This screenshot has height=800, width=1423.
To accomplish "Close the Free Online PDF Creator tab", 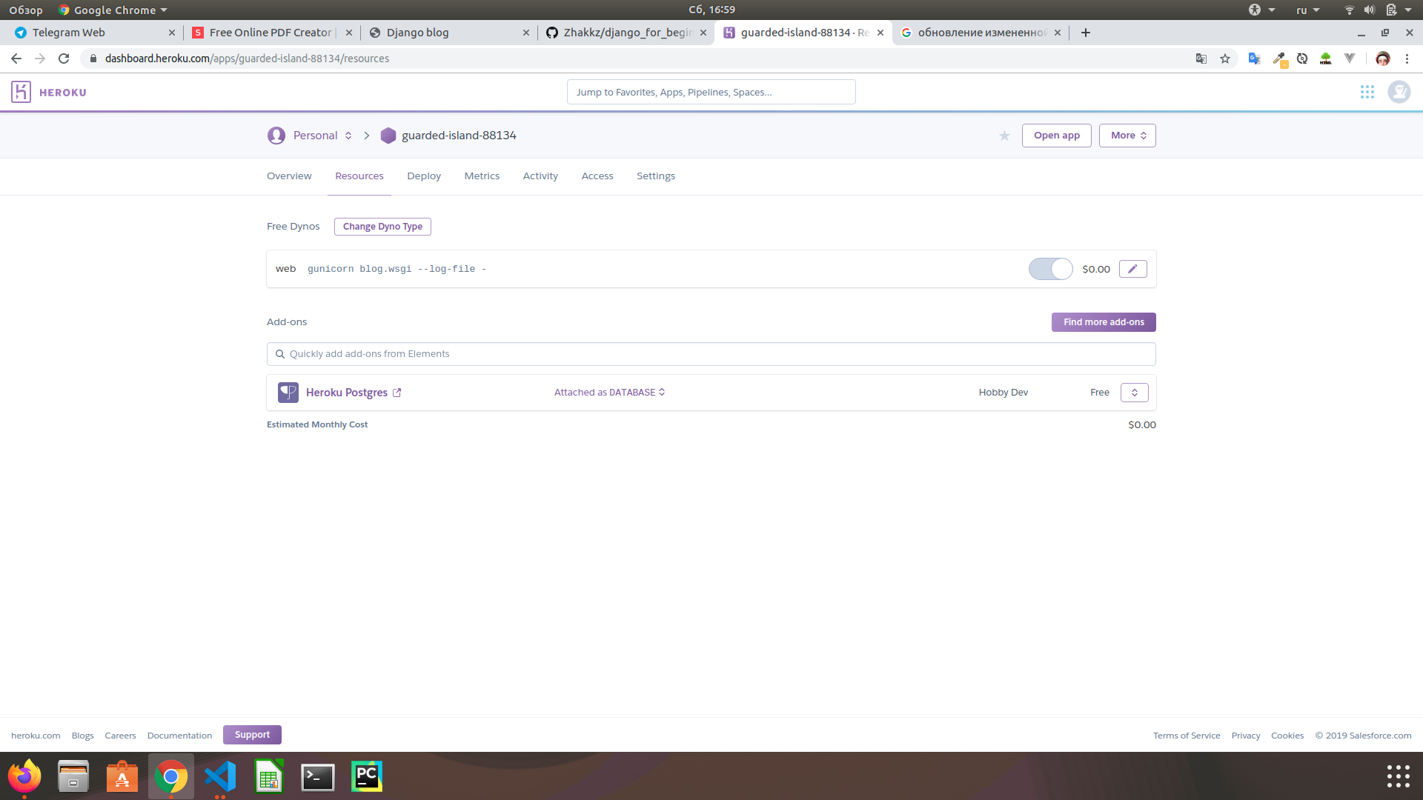I will coord(349,33).
